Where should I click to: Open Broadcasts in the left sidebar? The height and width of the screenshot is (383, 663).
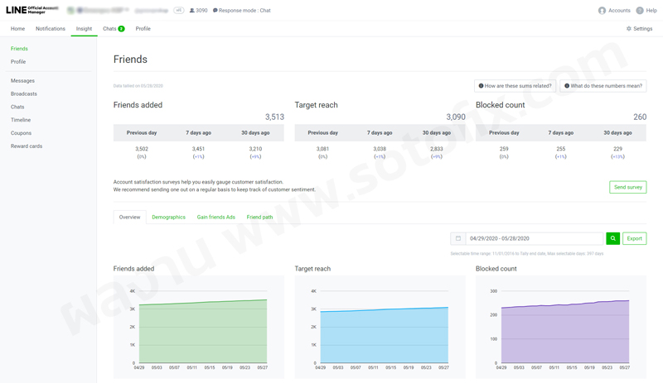click(24, 93)
